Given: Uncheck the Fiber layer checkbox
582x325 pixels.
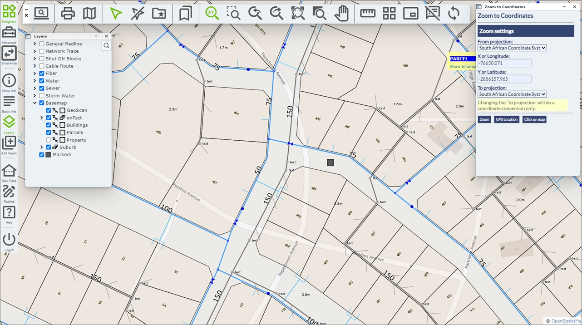Looking at the screenshot, I should tap(42, 74).
